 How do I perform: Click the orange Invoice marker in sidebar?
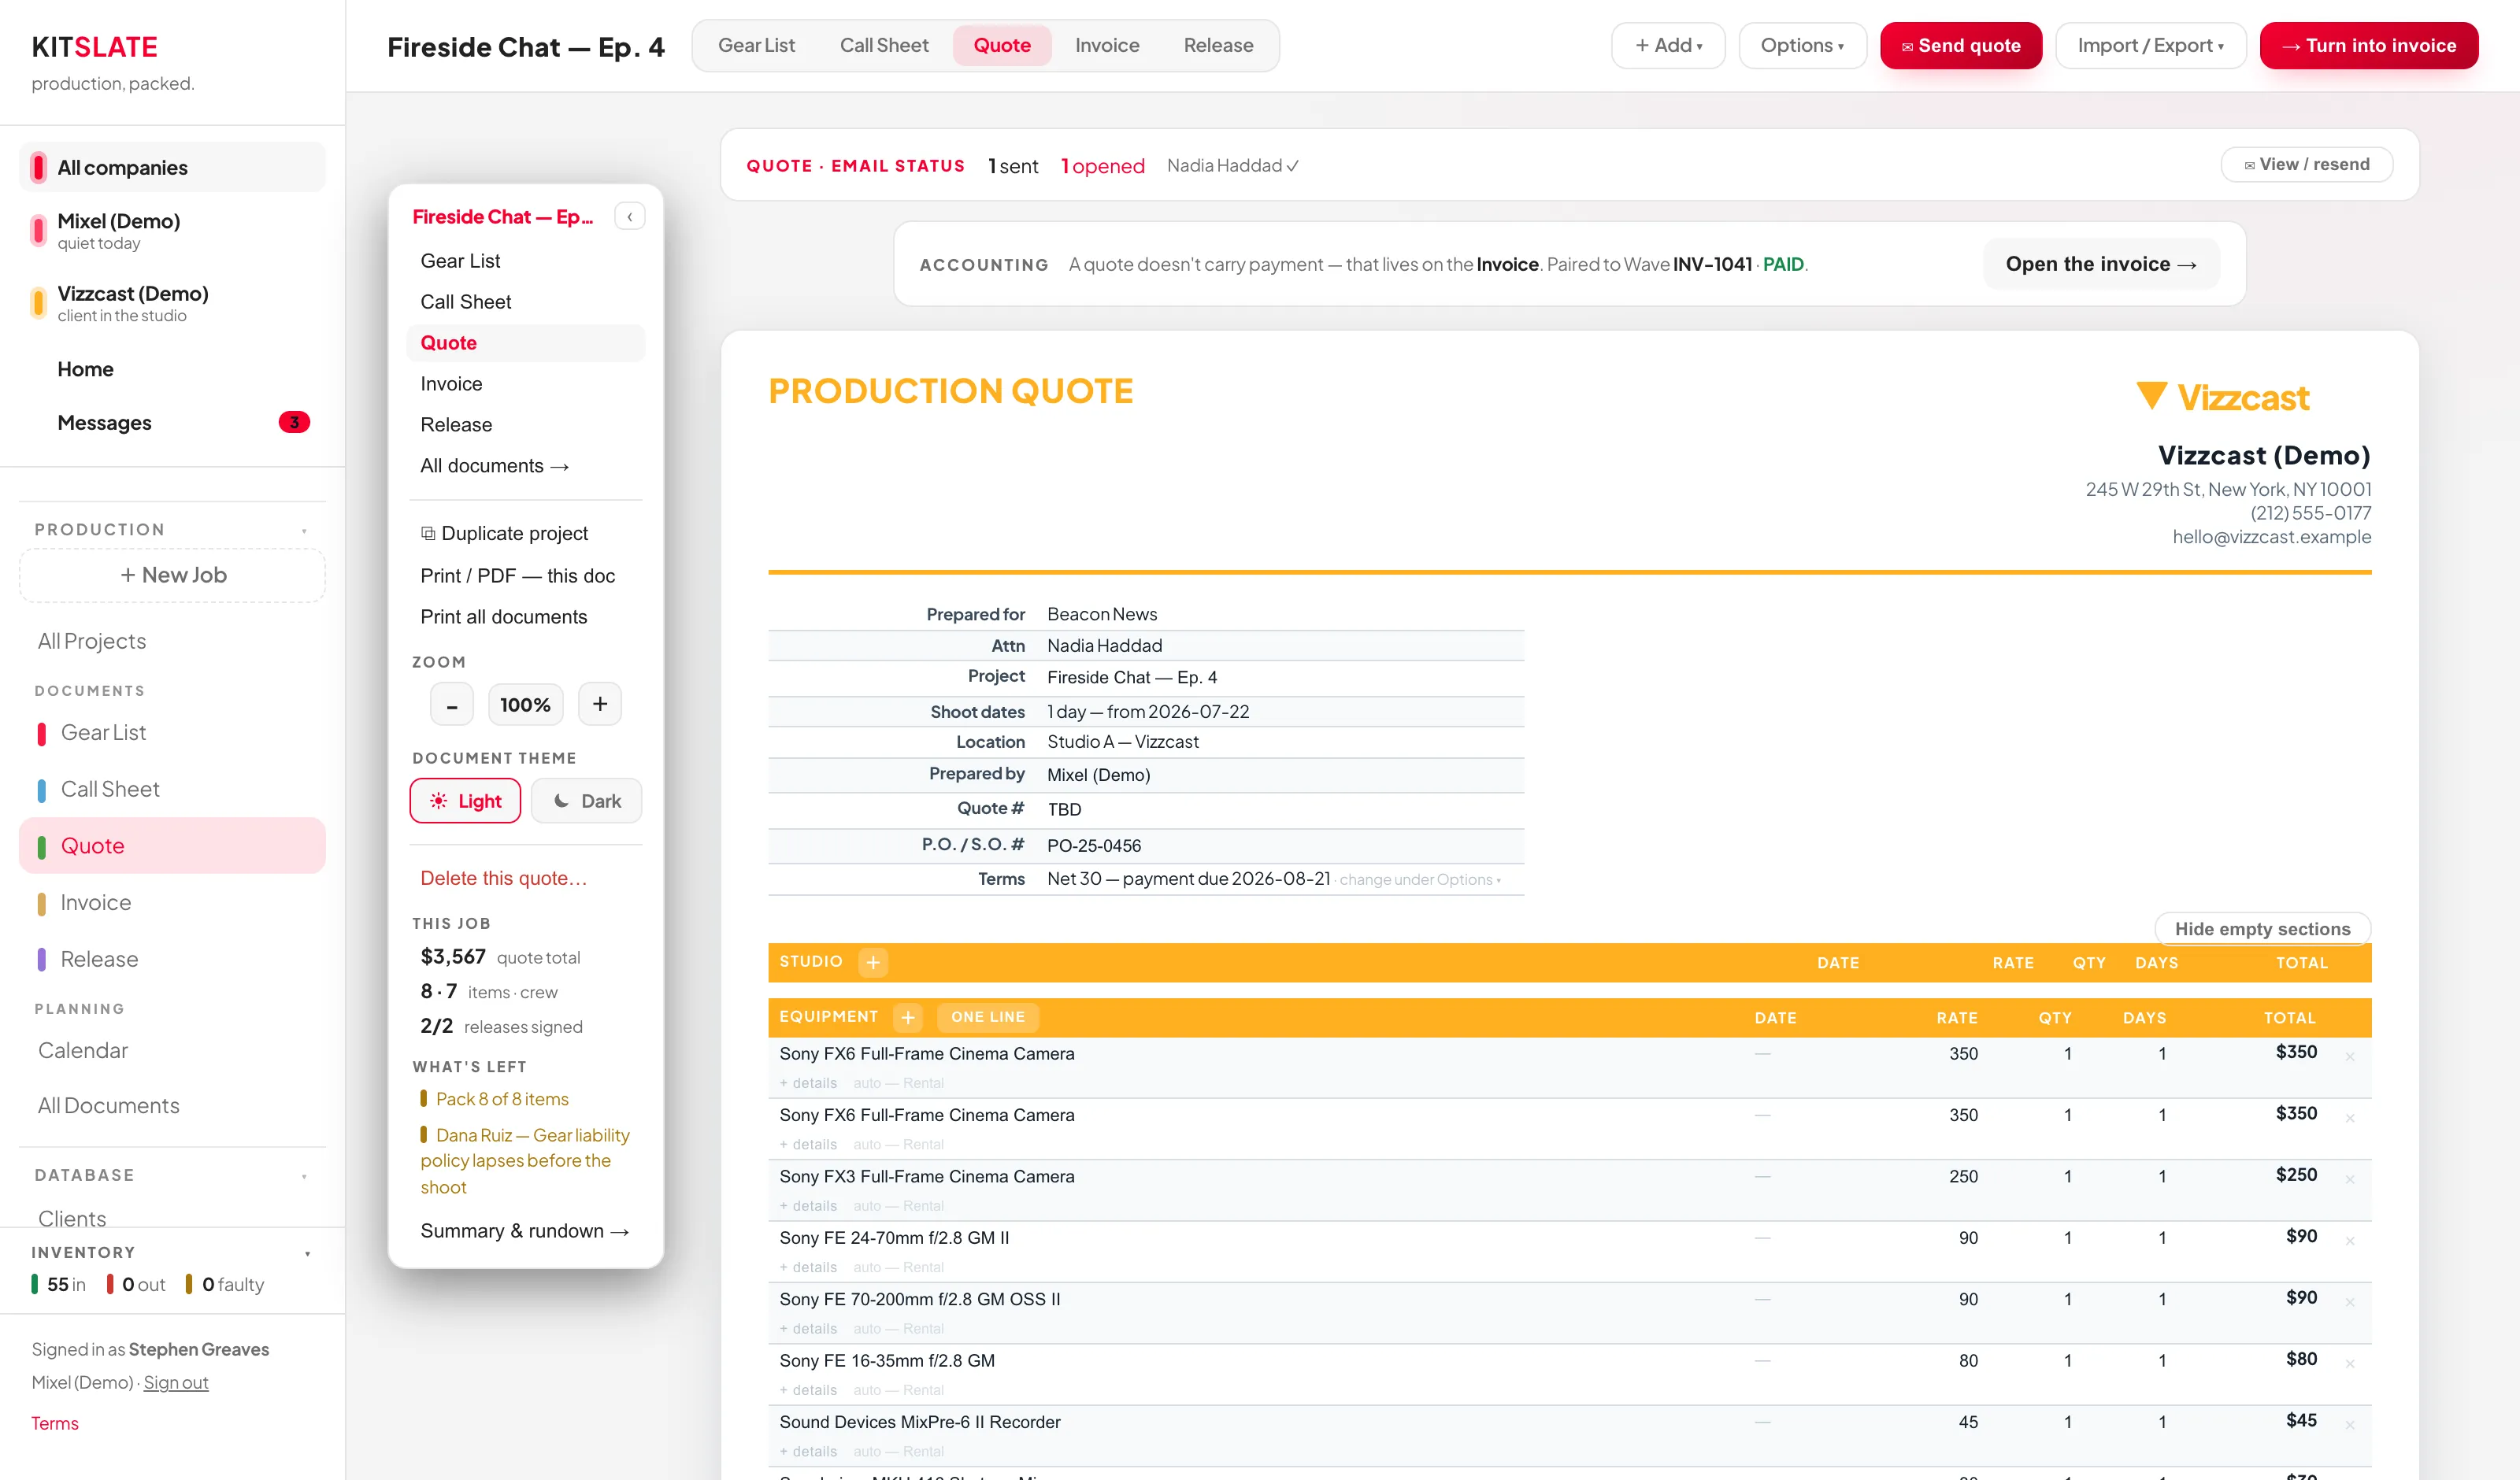pos(41,903)
